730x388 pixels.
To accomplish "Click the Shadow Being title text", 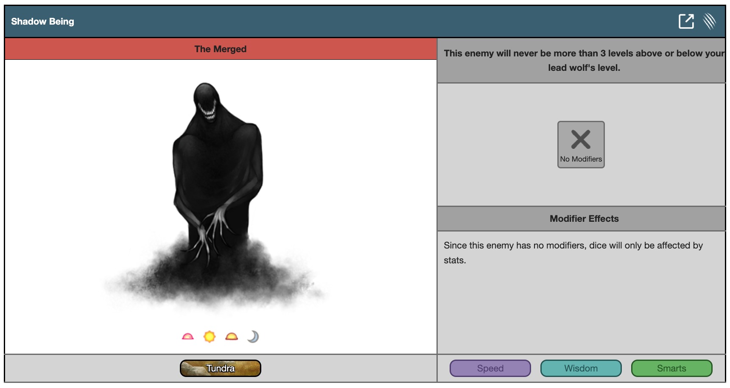I will coord(42,22).
